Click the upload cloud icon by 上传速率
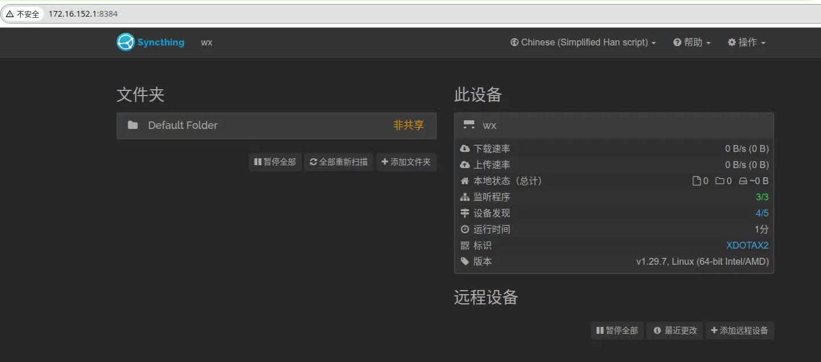The image size is (821, 362). [x=465, y=165]
